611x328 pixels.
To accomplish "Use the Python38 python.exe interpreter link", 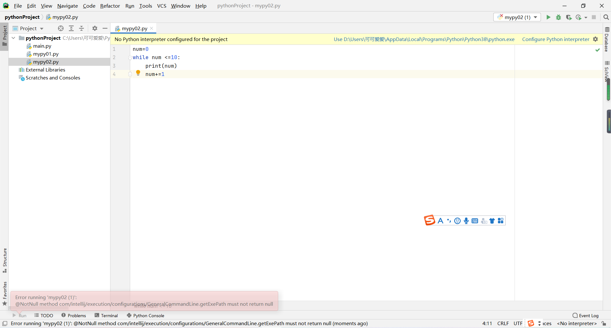I will [x=424, y=39].
